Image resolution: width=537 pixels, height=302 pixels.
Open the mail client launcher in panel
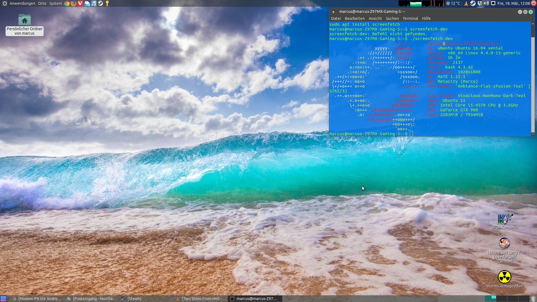click(87, 3)
